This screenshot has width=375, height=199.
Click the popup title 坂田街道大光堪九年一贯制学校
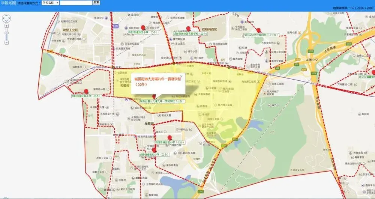[x=157, y=79]
